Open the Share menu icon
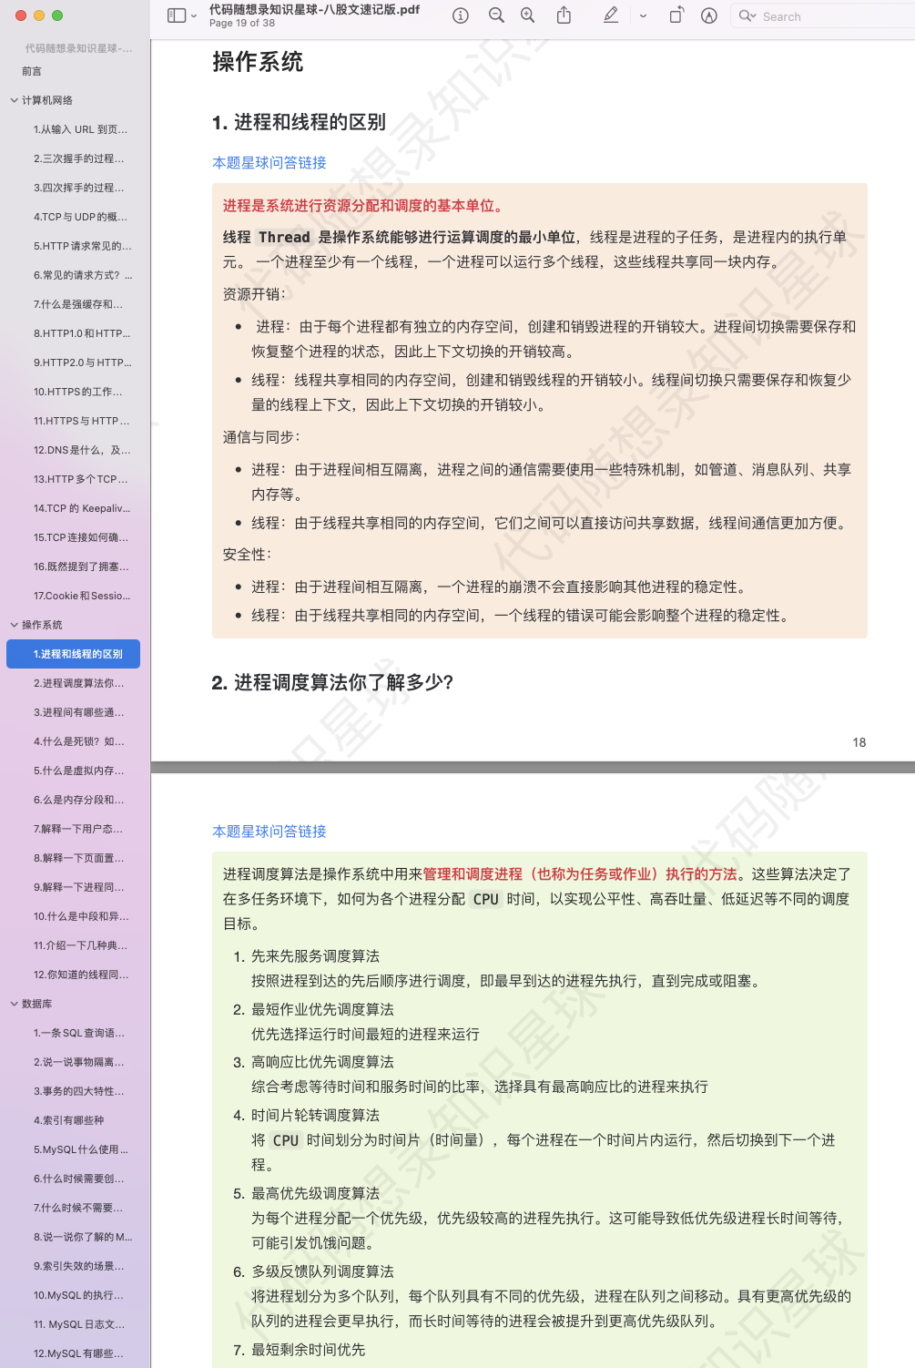This screenshot has height=1368, width=915. (564, 15)
